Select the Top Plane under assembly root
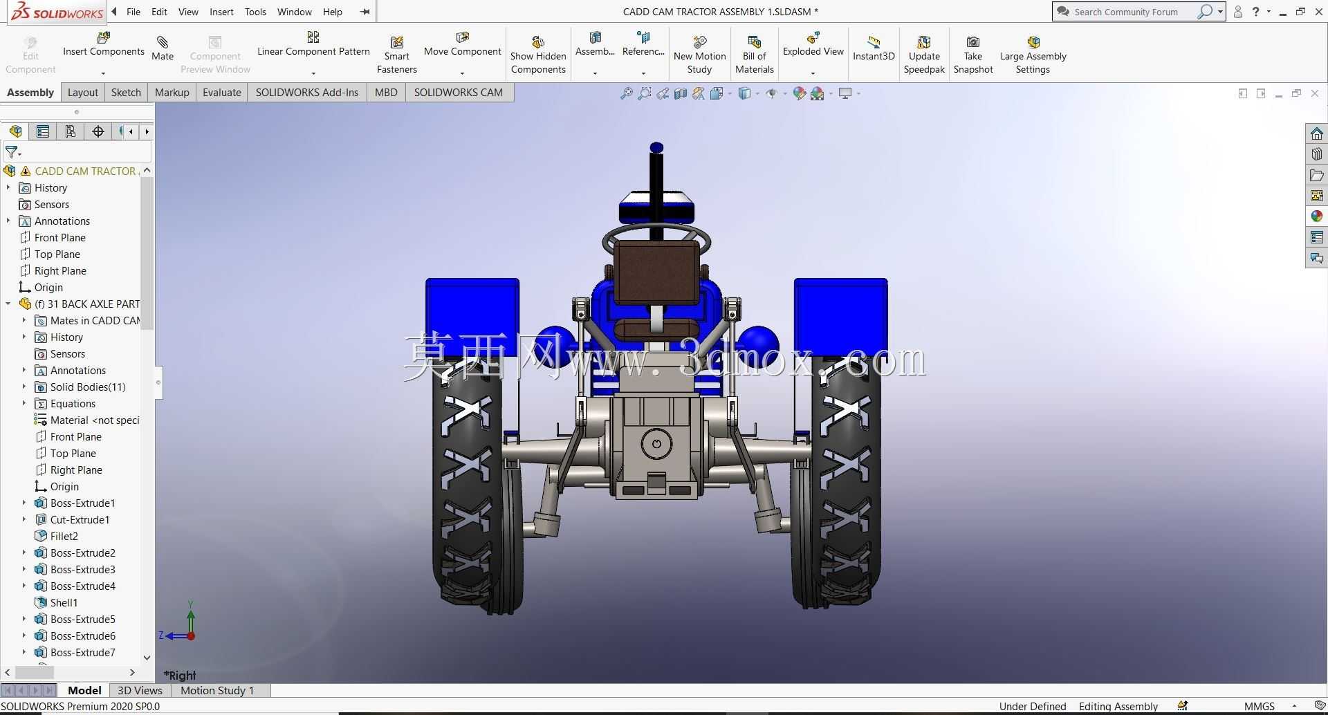The image size is (1328, 715). [57, 254]
